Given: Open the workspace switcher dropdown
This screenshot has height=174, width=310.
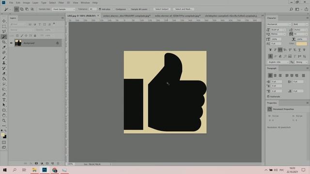Looking at the screenshot, I should (298, 9).
